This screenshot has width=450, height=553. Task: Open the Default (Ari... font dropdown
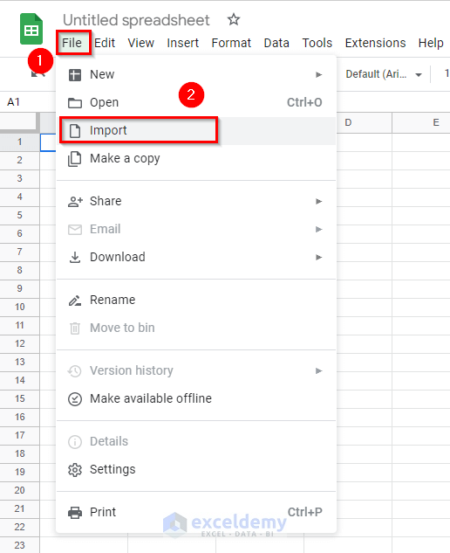pyautogui.click(x=384, y=74)
